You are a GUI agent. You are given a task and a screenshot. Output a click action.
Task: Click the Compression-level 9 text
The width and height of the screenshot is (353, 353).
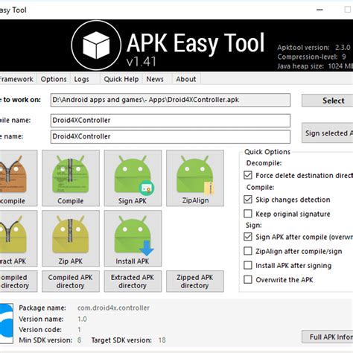[312, 57]
